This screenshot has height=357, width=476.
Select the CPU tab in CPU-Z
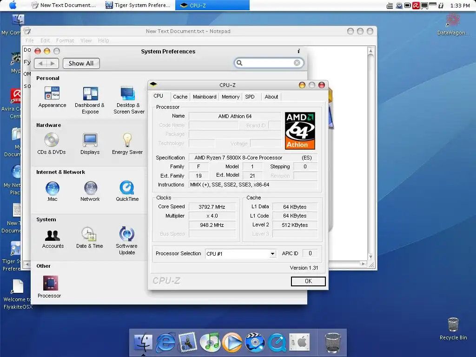[x=158, y=96]
